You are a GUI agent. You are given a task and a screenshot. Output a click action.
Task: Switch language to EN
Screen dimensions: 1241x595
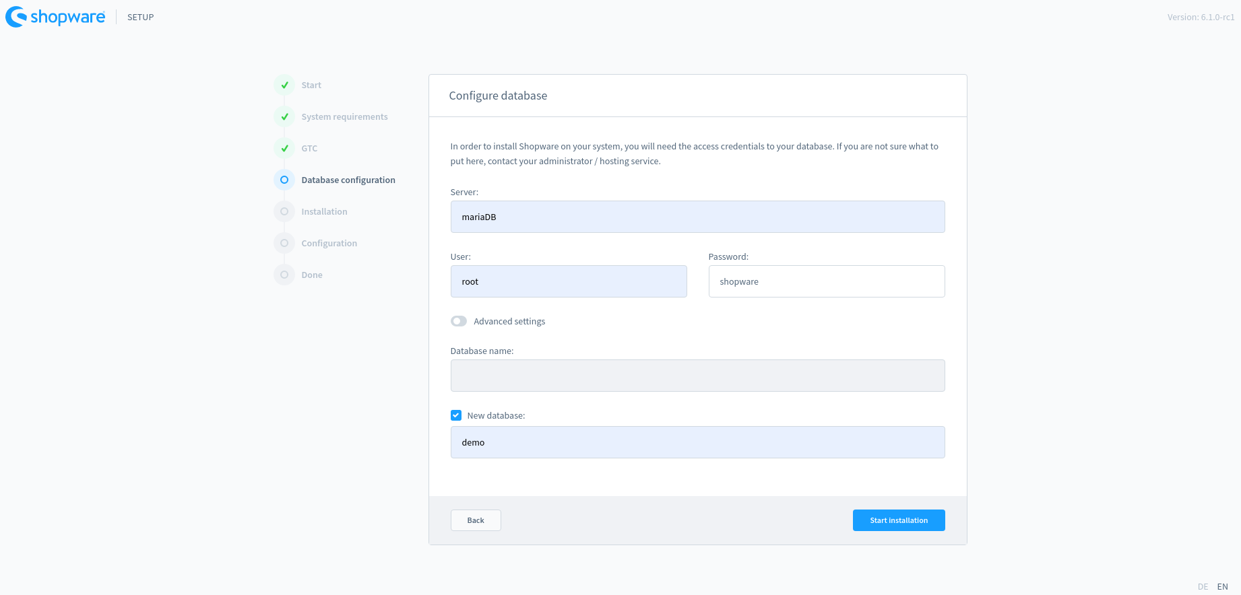[x=1223, y=586]
